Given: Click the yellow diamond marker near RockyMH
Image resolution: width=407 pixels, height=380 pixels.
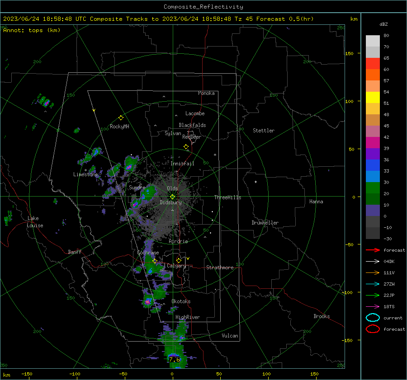Looking at the screenshot, I should click(121, 118).
